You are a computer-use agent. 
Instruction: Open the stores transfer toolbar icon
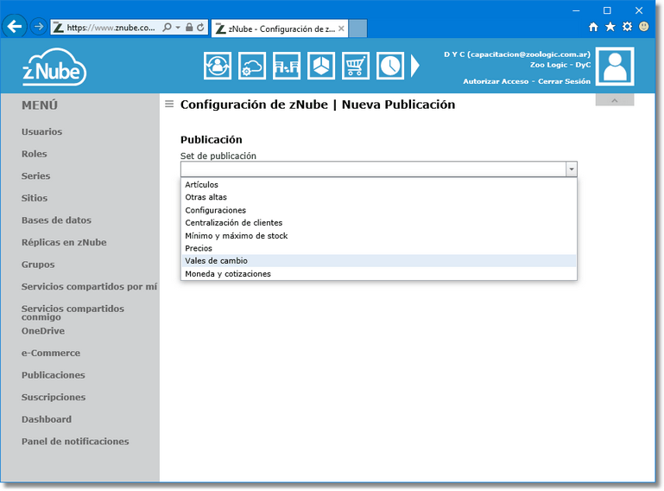[287, 66]
